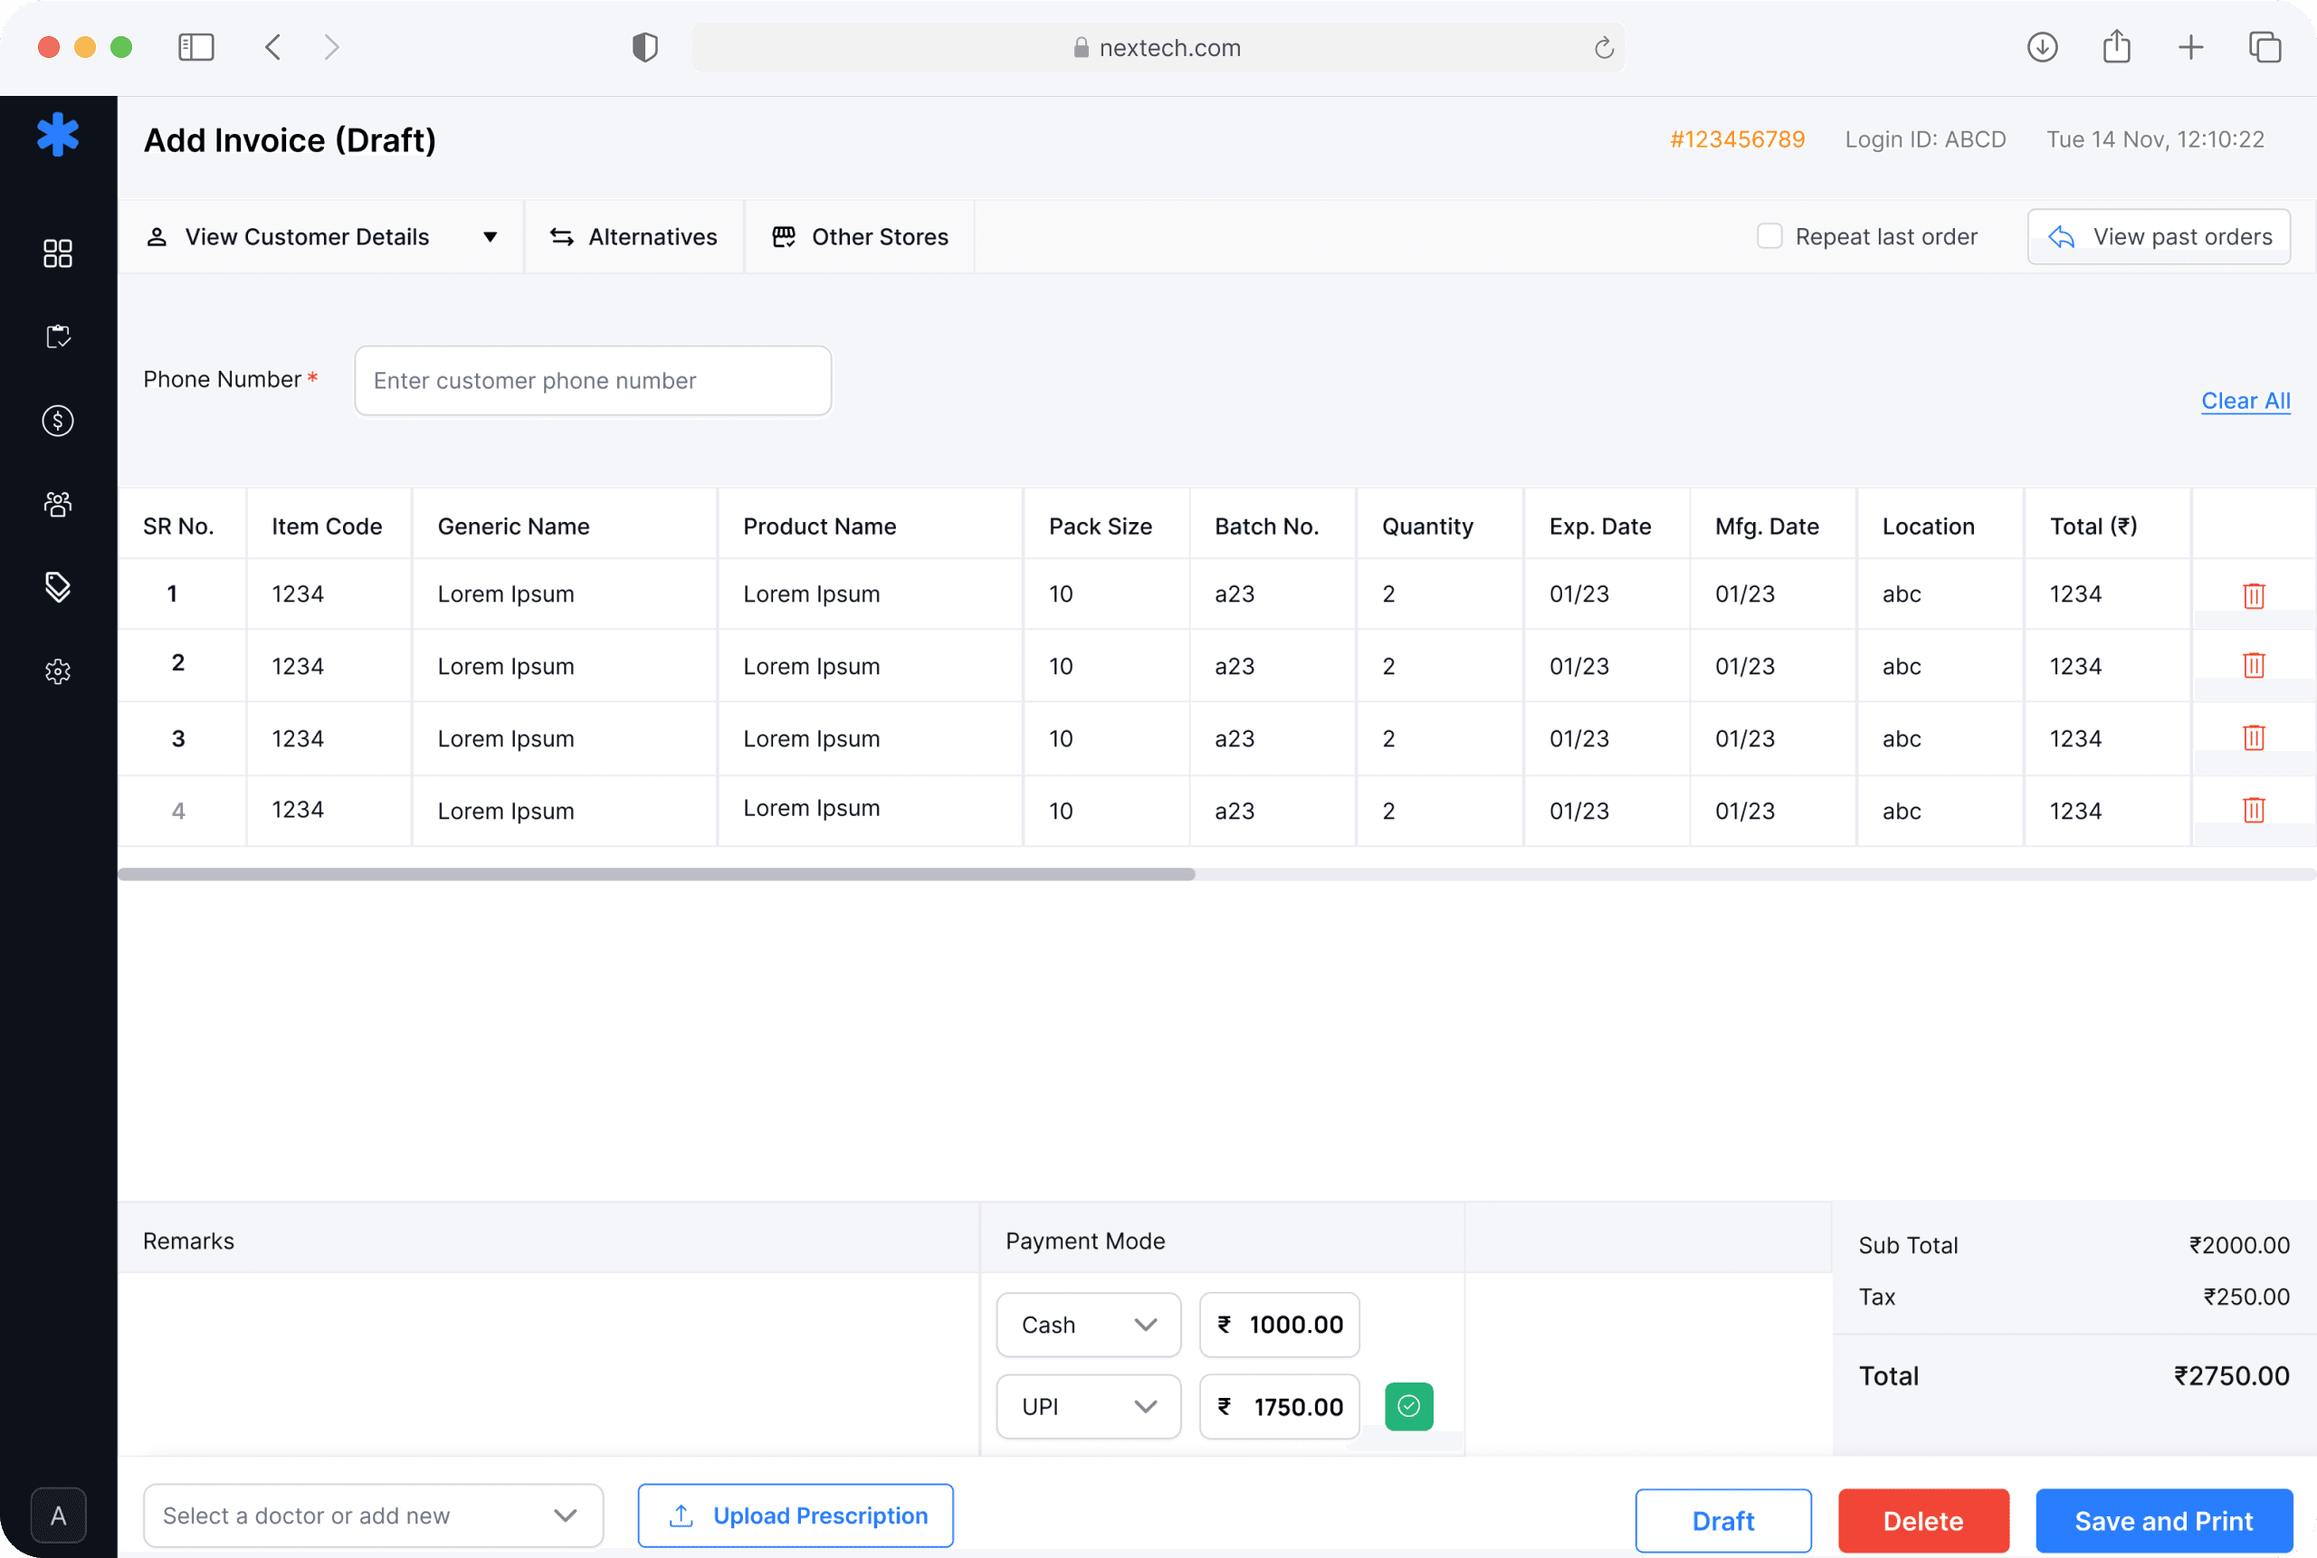The height and width of the screenshot is (1558, 2317).
Task: Click the red Delete button
Action: (x=1923, y=1520)
